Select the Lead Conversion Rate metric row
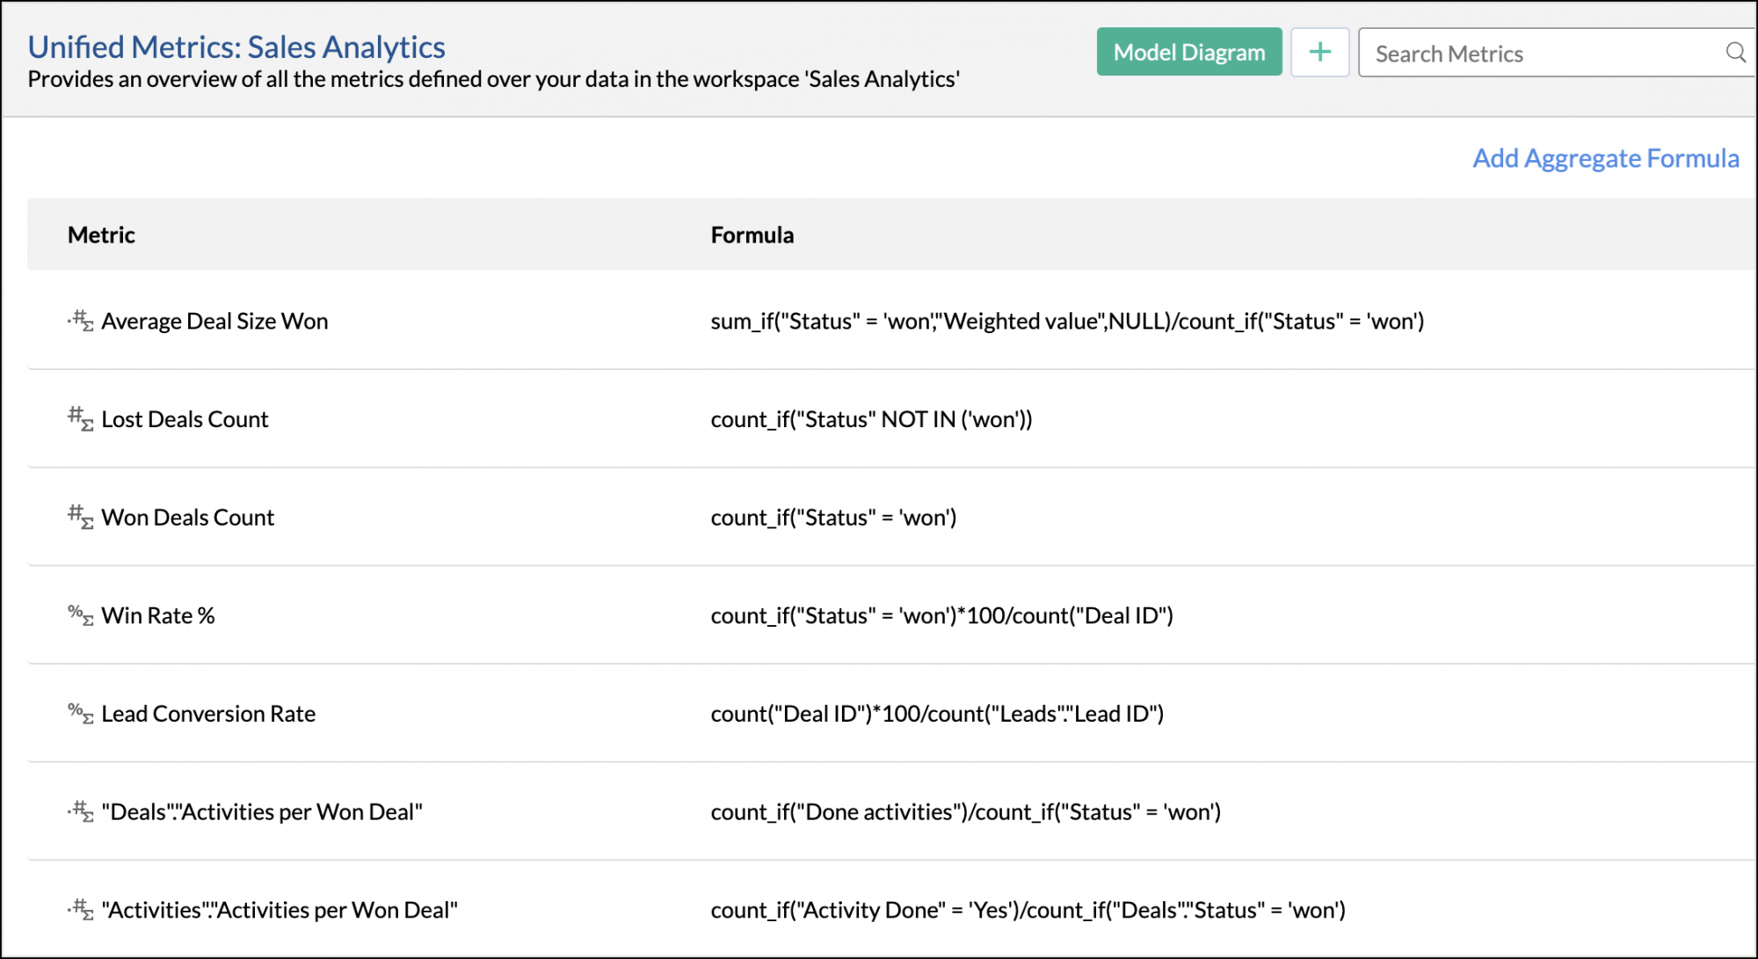1758x959 pixels. pos(207,713)
